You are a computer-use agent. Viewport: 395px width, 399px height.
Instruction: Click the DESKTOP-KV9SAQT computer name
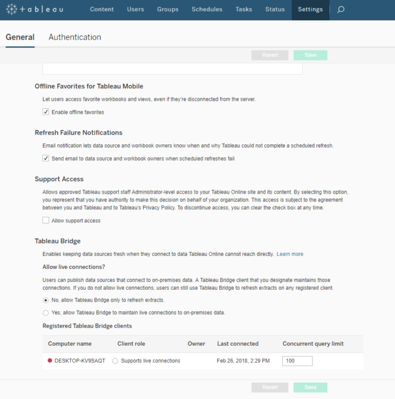(80, 361)
